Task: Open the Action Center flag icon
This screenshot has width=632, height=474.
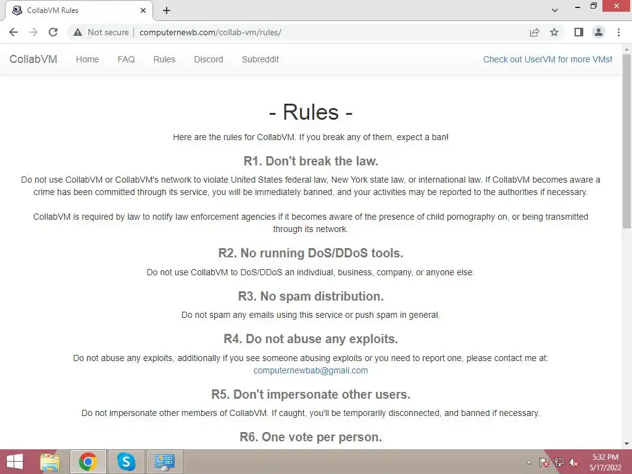Action: (544, 462)
